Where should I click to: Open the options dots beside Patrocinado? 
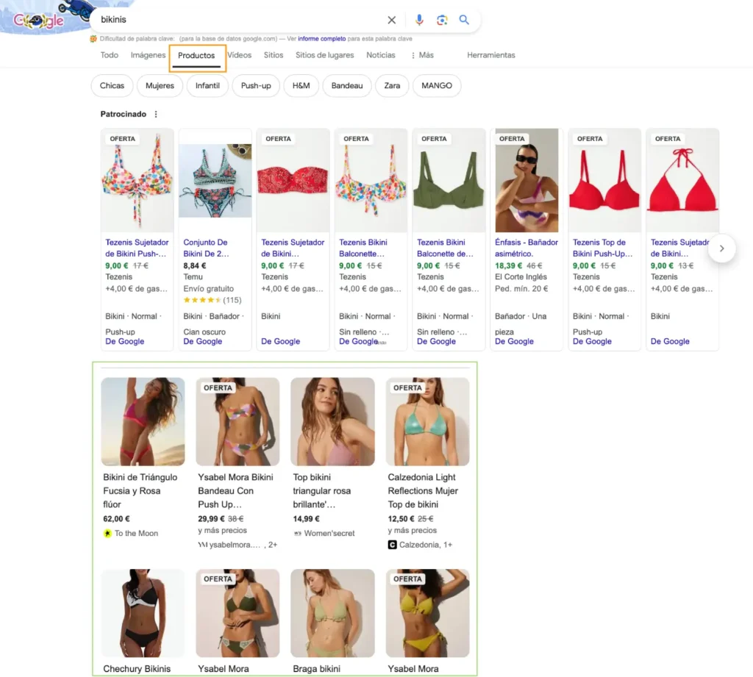pos(156,114)
